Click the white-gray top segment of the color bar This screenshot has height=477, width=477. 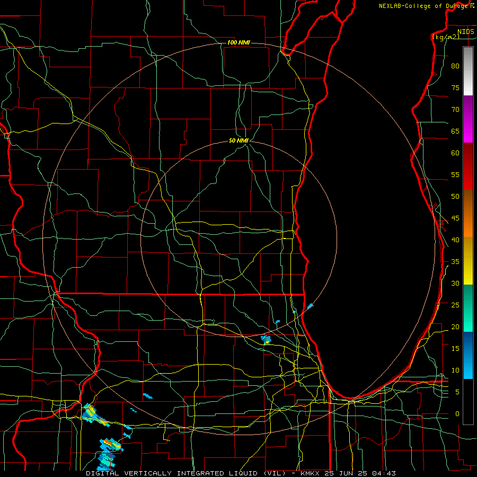pos(468,71)
